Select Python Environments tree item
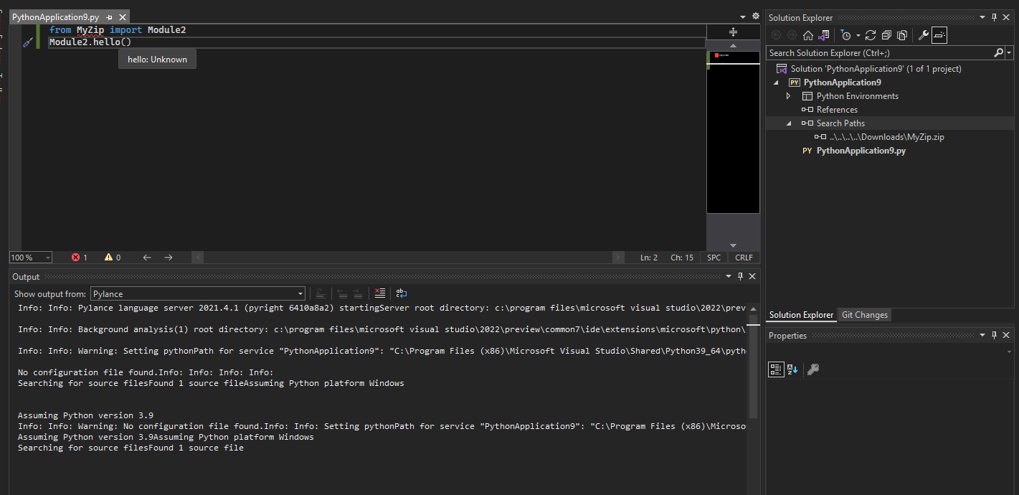This screenshot has height=495, width=1019. [x=857, y=96]
